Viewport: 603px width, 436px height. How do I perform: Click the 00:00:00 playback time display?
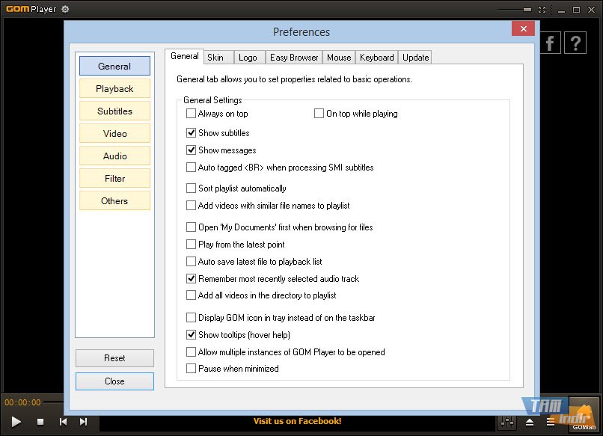tap(22, 402)
